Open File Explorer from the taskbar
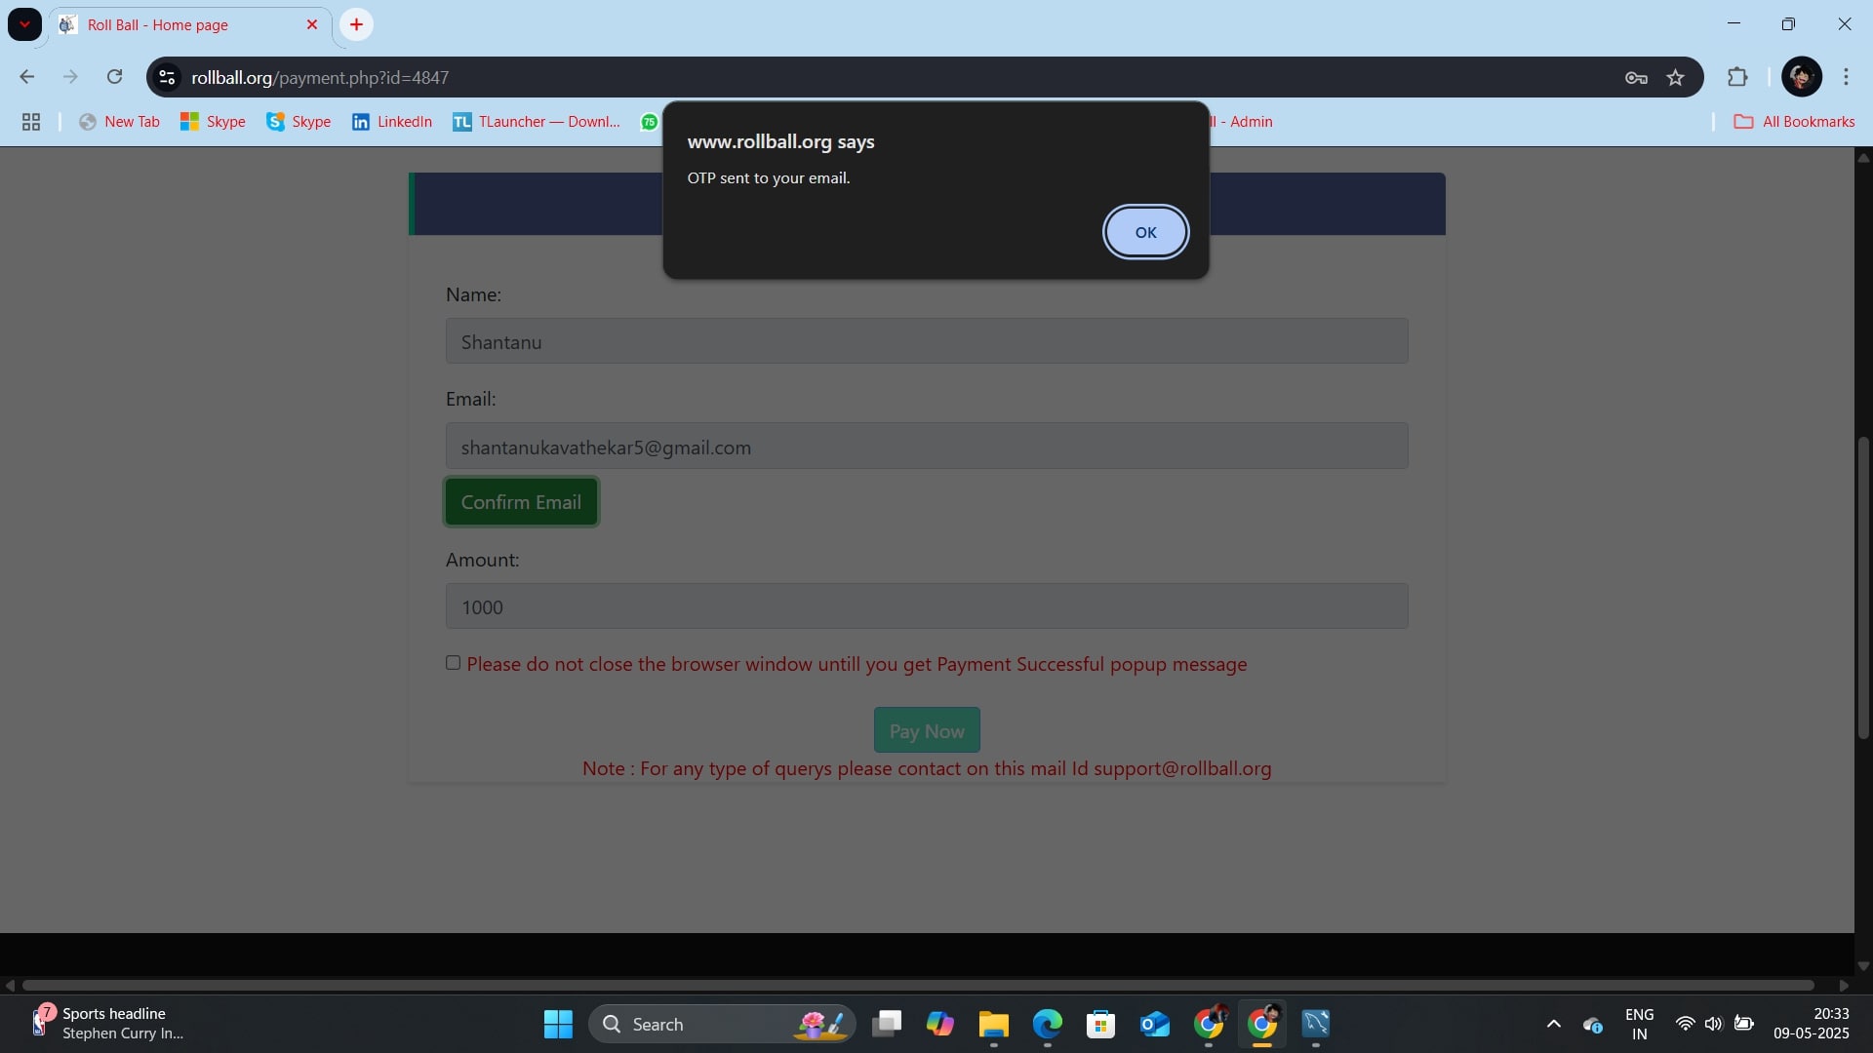 (993, 1024)
